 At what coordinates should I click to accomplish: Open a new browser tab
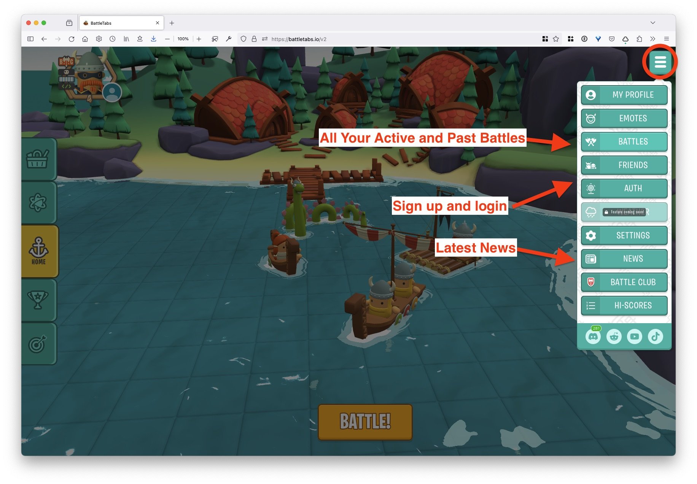point(172,23)
